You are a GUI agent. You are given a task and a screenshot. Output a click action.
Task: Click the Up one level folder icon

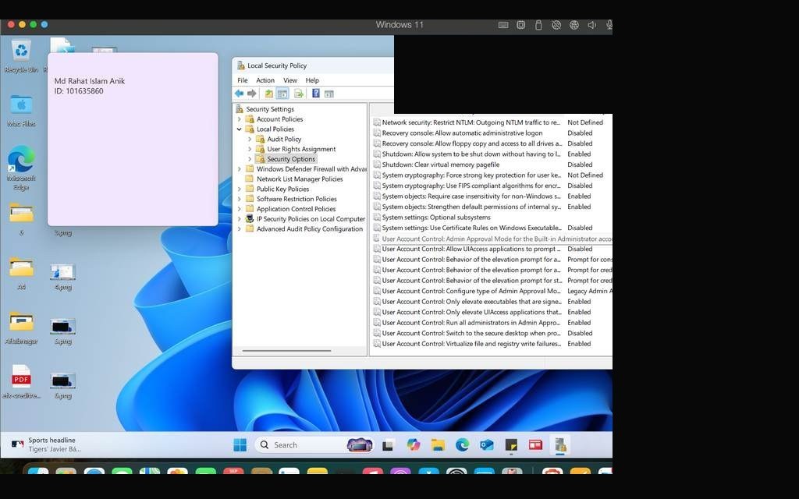268,94
